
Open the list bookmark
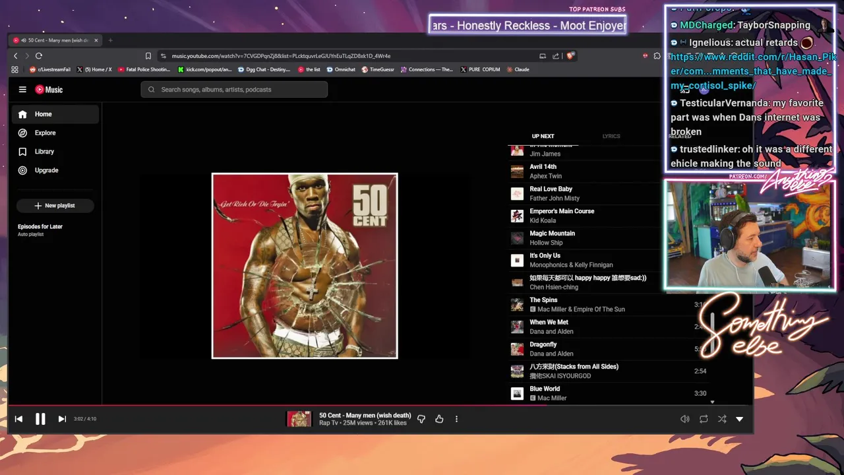[x=309, y=69]
